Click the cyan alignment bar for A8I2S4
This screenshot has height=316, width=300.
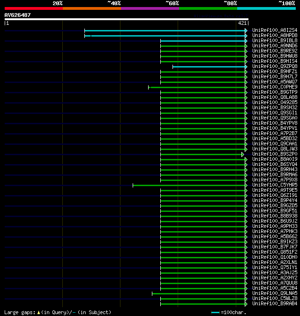[x=165, y=30]
